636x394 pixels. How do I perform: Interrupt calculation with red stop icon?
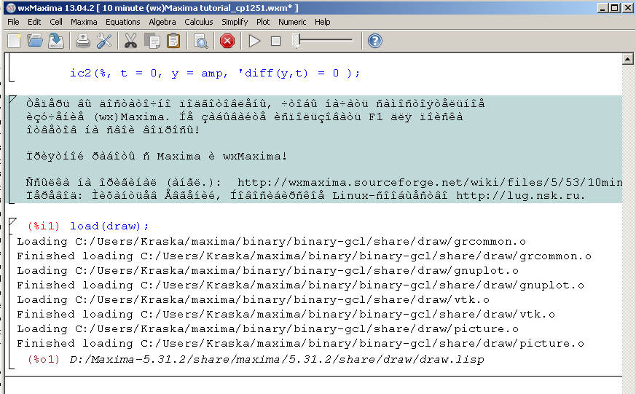tap(227, 41)
